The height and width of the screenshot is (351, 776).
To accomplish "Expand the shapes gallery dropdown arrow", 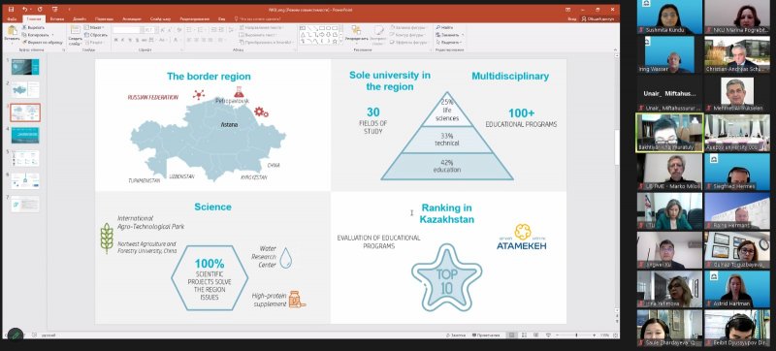I will coord(340,42).
